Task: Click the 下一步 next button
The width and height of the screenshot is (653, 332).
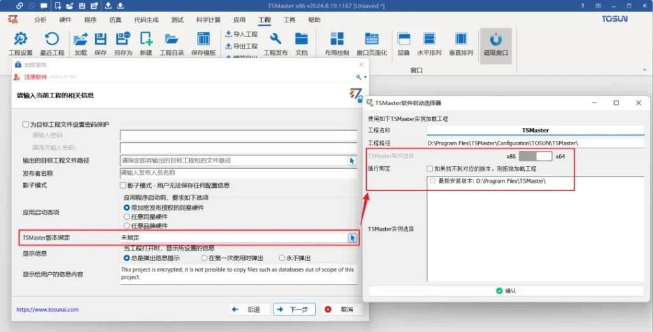Action: 294,309
